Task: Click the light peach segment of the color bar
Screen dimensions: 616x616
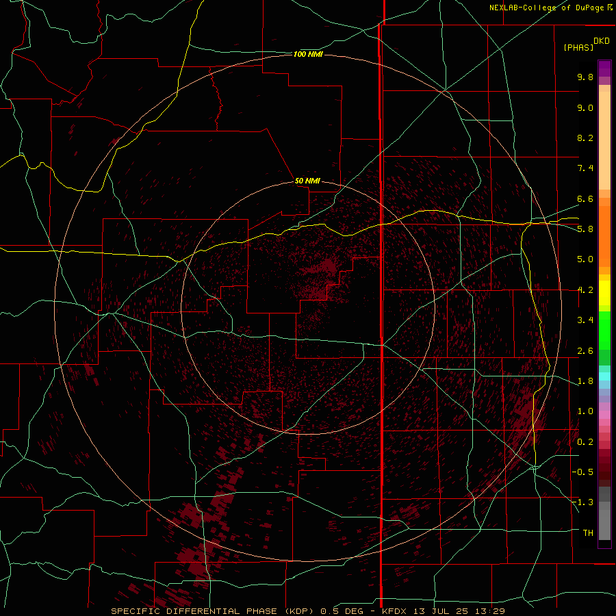Action: tap(604, 140)
